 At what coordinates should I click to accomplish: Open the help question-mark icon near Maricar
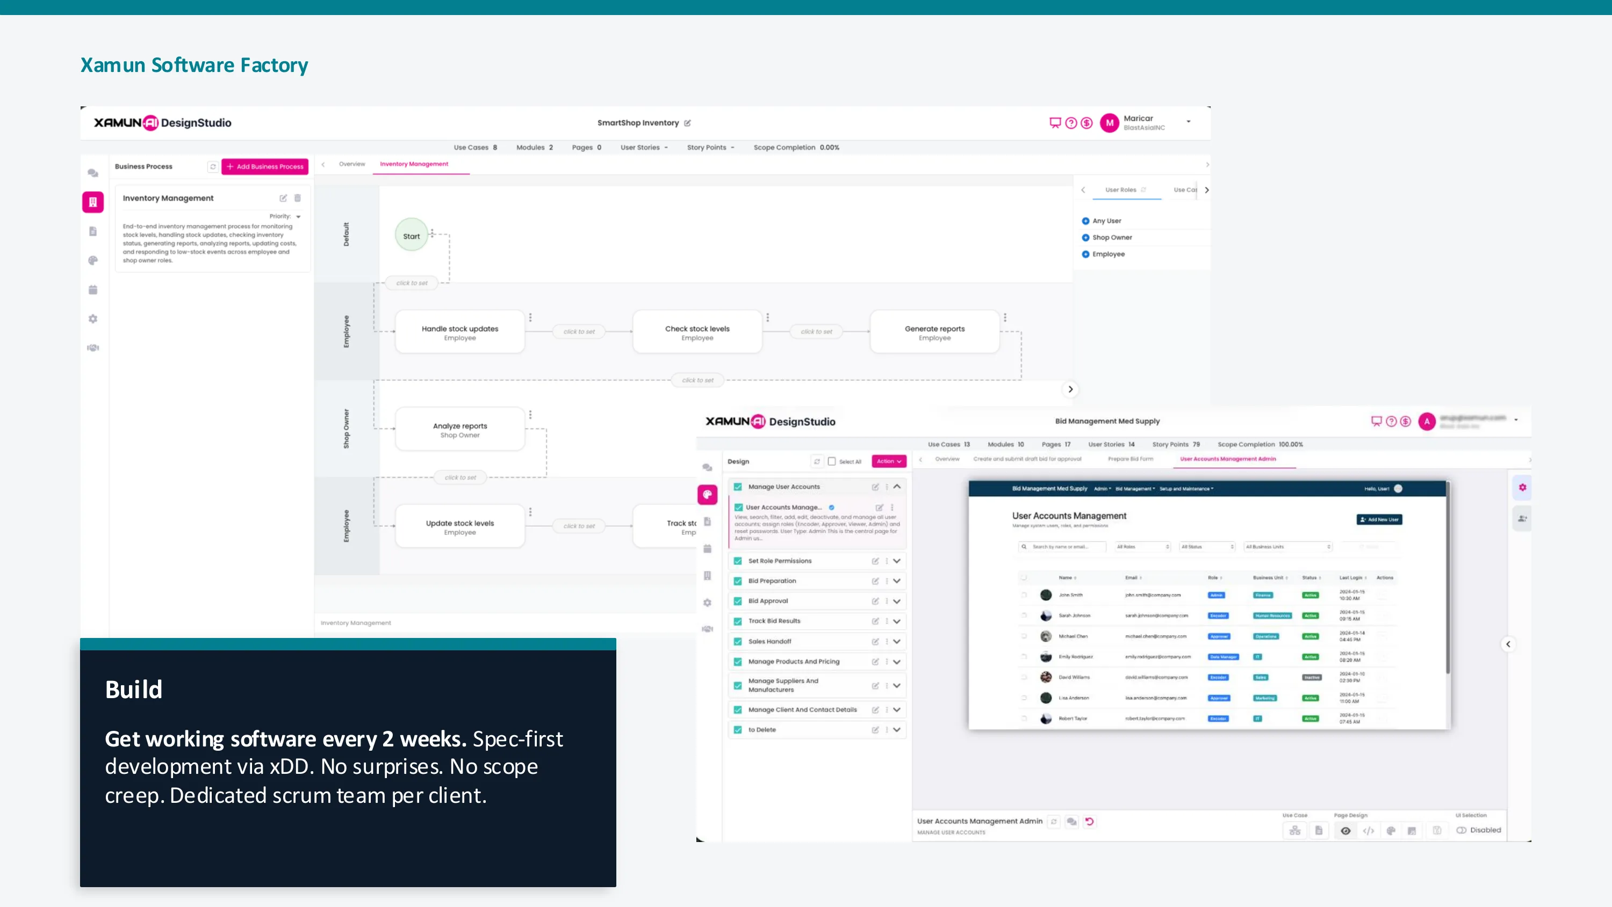point(1071,122)
